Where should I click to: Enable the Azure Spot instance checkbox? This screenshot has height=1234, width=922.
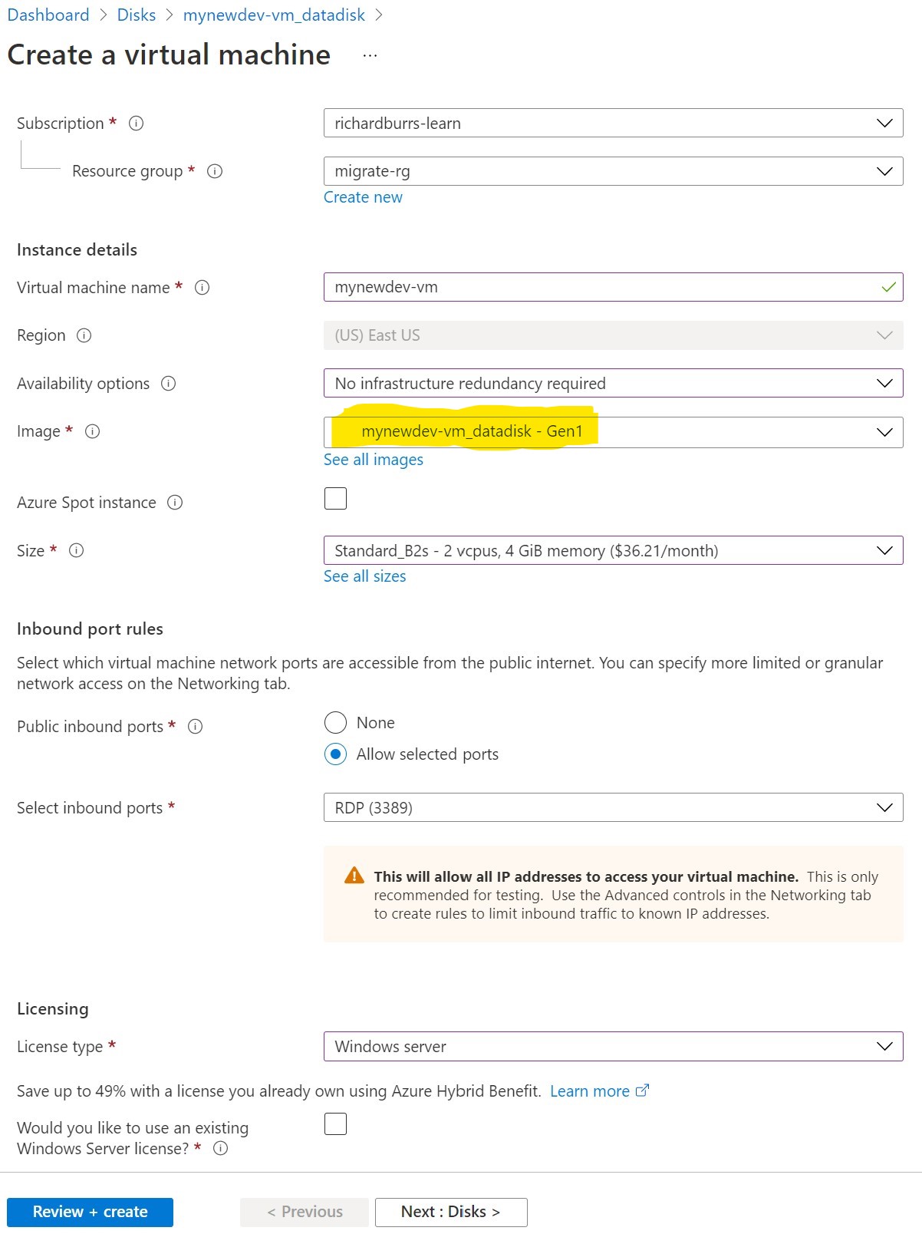(x=335, y=498)
